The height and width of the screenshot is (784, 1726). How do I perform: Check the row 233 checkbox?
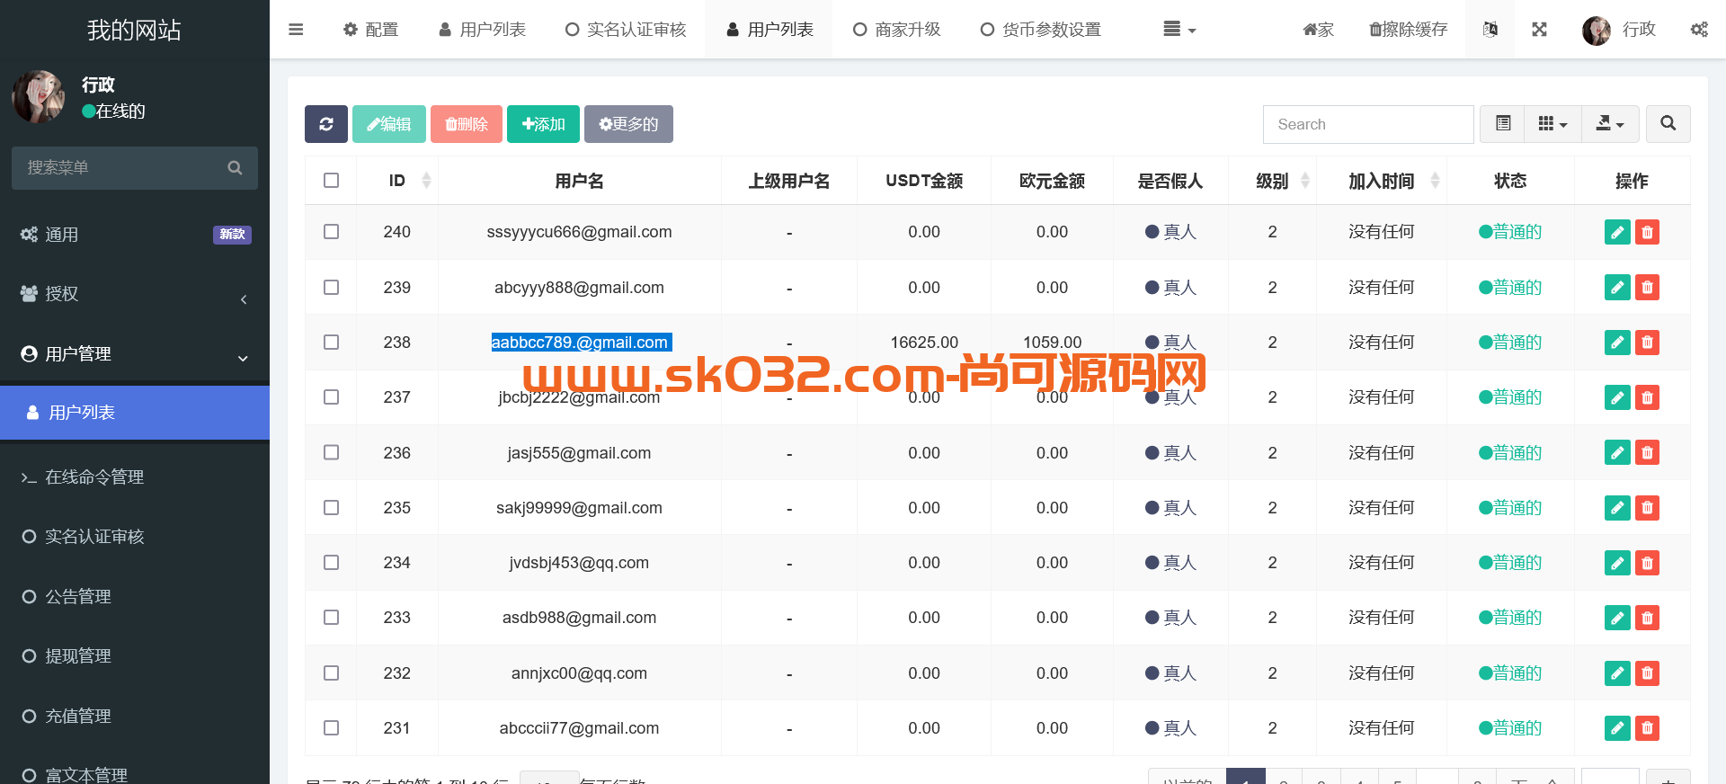[331, 618]
